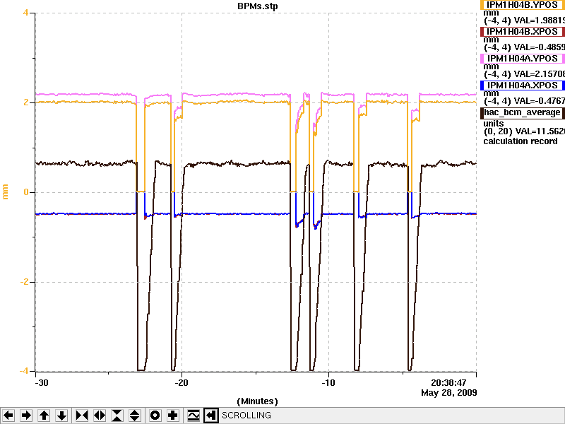The image size is (565, 424).
Task: Pan the plot left with the left arrow
Action: click(x=8, y=416)
